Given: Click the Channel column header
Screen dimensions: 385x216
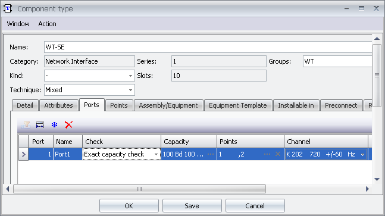Looking at the screenshot, I should click(326, 142).
